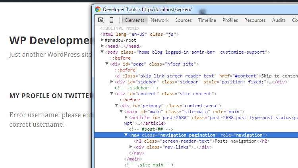Activate the inspect element picker icon
Viewport: 298px width, 168px height.
(101, 20)
